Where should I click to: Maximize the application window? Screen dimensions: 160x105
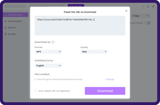[x=148, y=6]
